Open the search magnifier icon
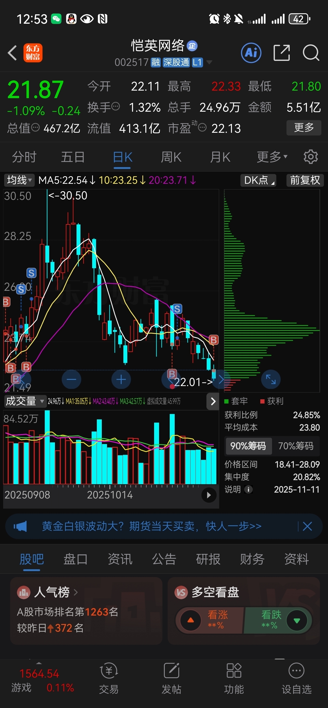Image resolution: width=328 pixels, height=708 pixels. [311, 53]
